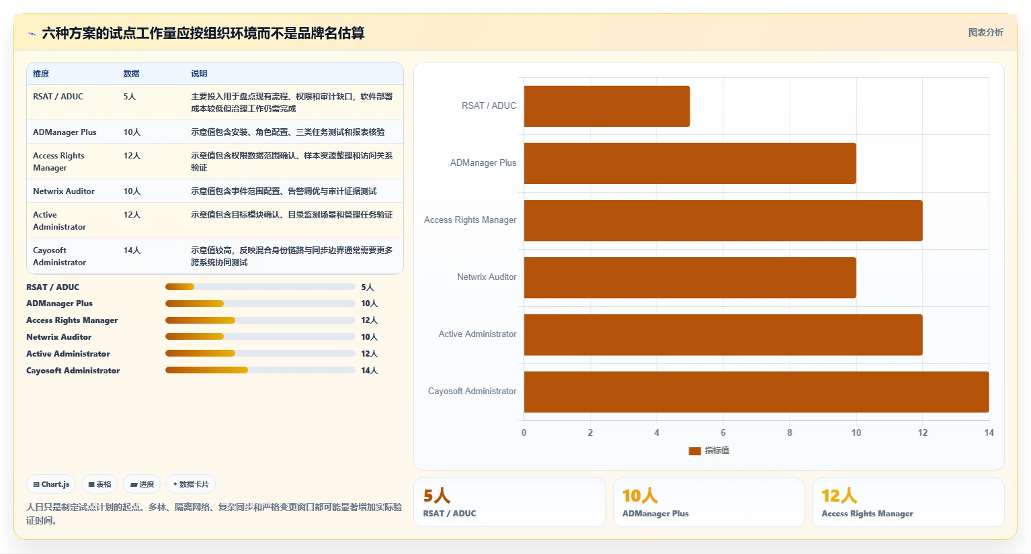Click the 14 tick on the x-axis

[989, 433]
